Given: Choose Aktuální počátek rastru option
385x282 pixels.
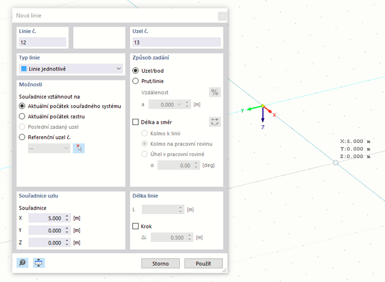Looking at the screenshot, I should click(22, 116).
